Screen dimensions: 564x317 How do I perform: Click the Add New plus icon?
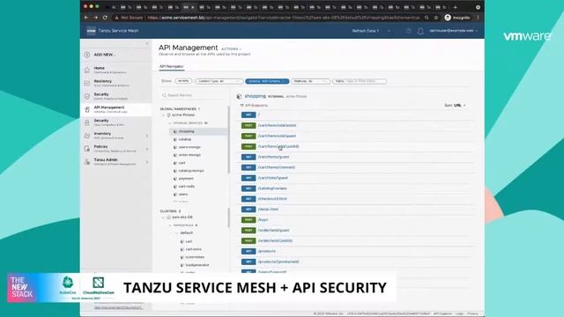pyautogui.click(x=87, y=55)
